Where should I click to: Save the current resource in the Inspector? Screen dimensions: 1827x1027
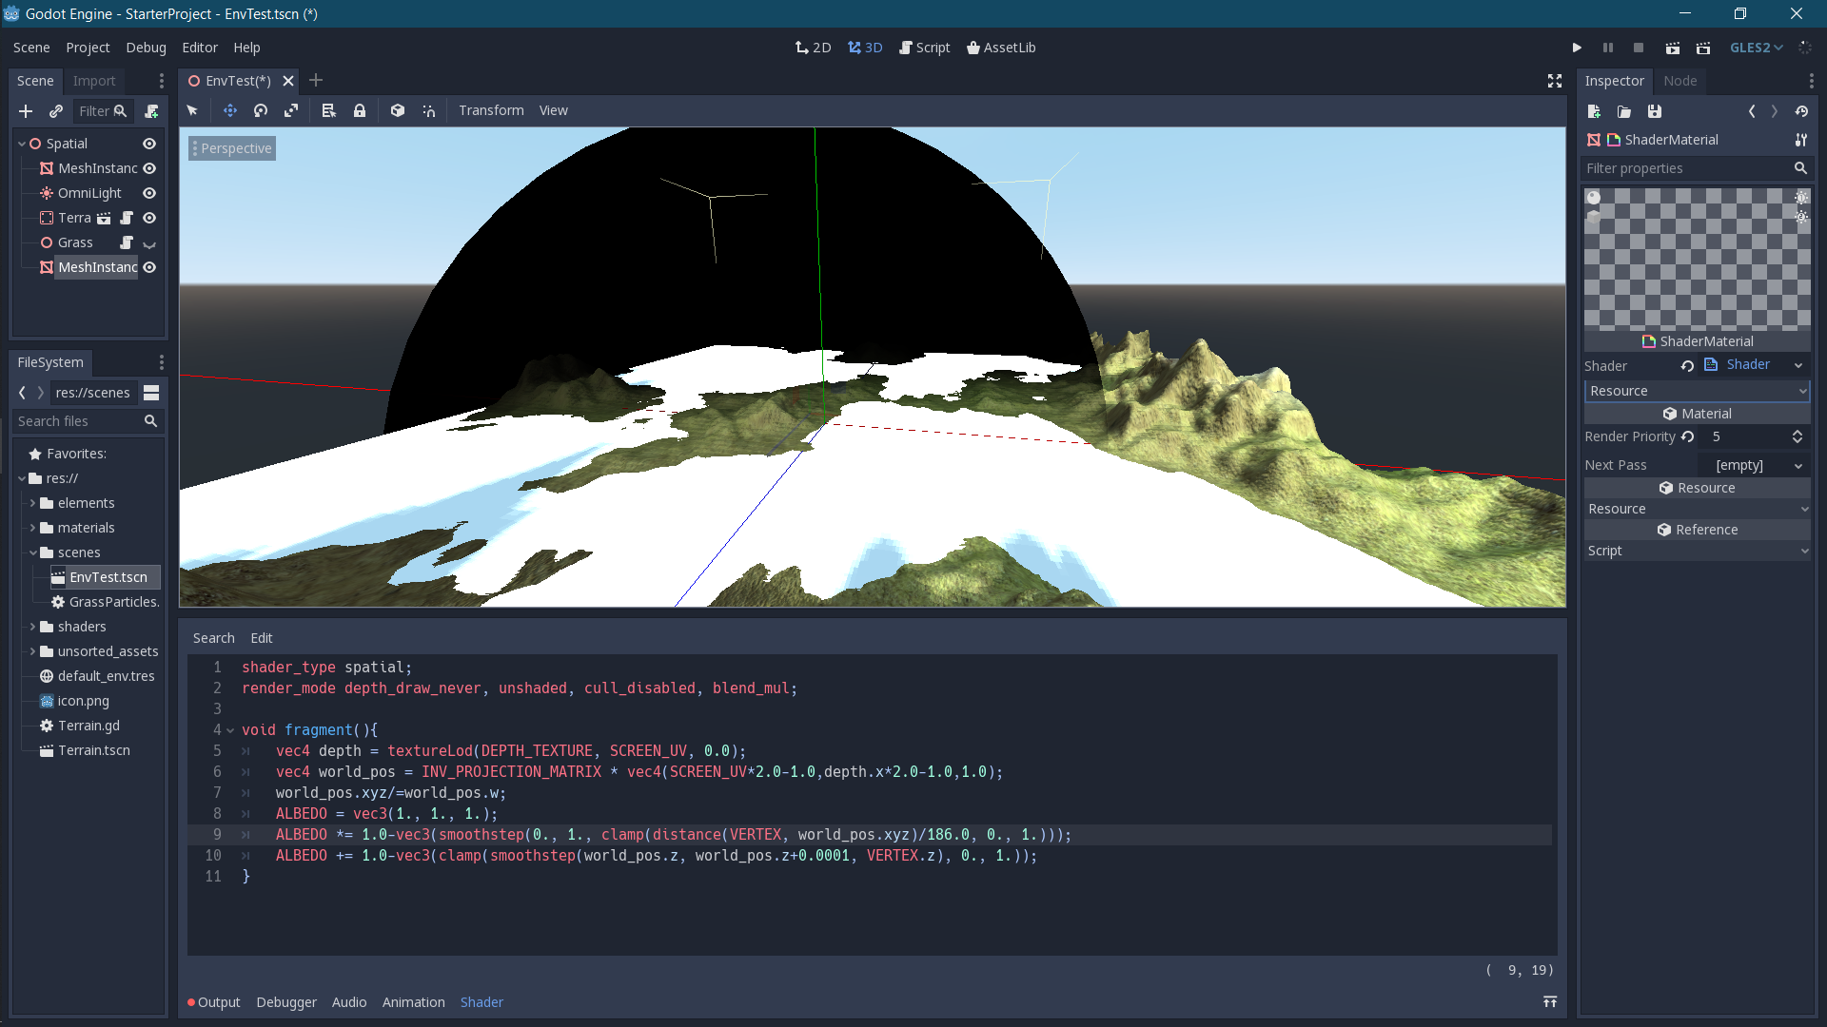coord(1655,111)
